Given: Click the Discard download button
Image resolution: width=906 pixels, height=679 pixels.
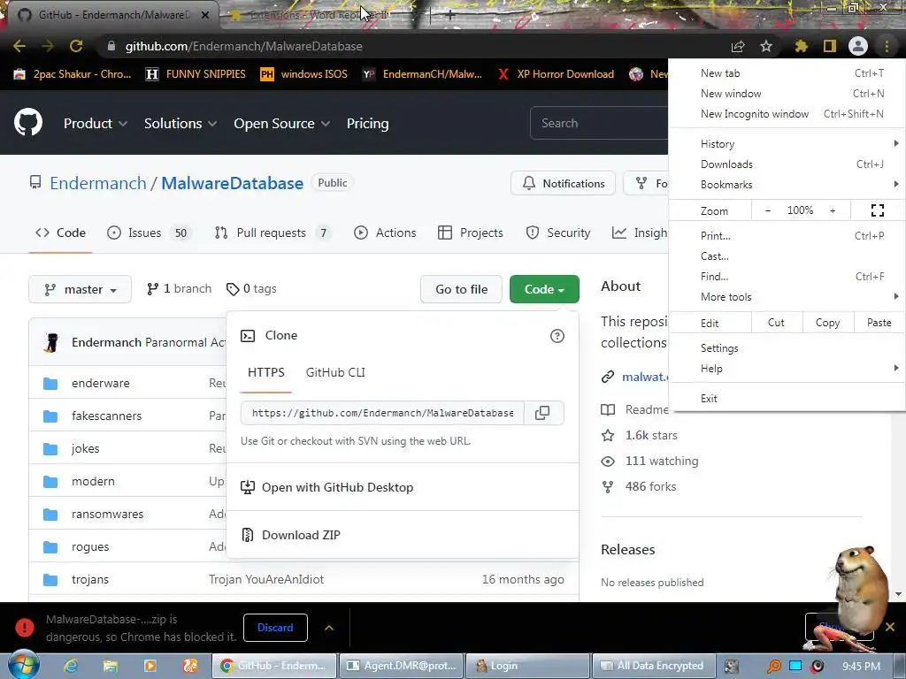Looking at the screenshot, I should pos(275,628).
